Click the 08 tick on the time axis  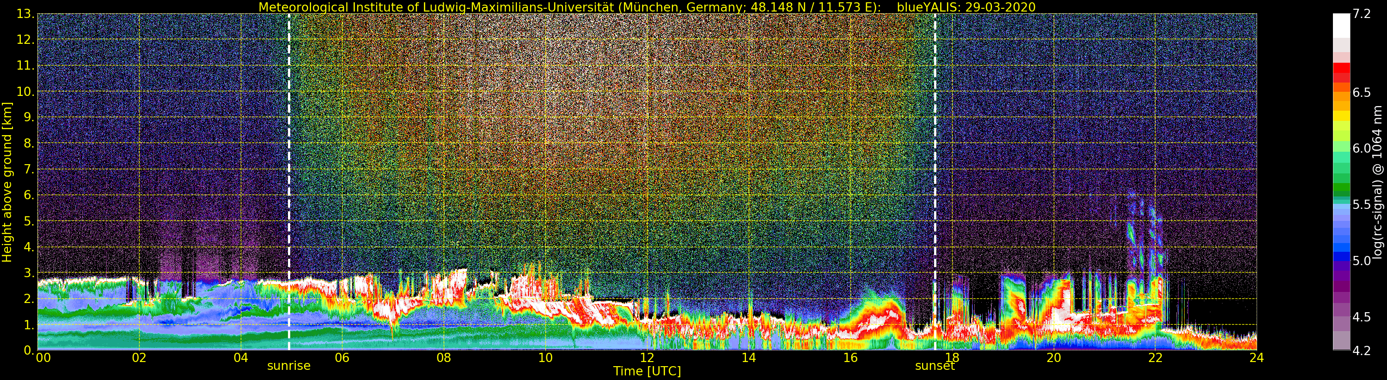pyautogui.click(x=444, y=358)
